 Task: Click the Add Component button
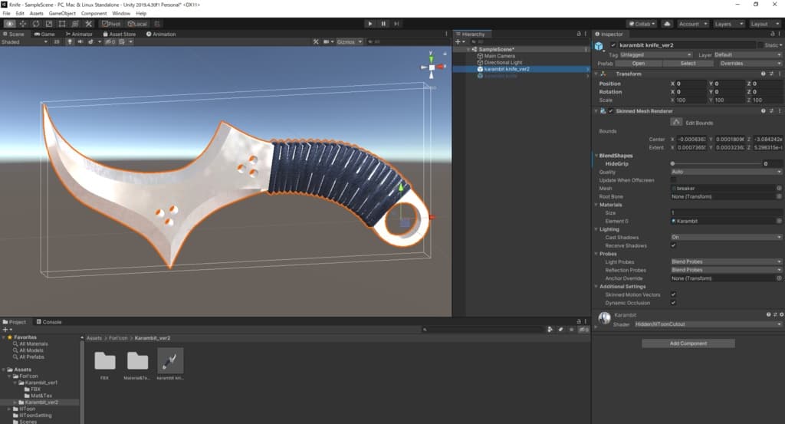688,343
